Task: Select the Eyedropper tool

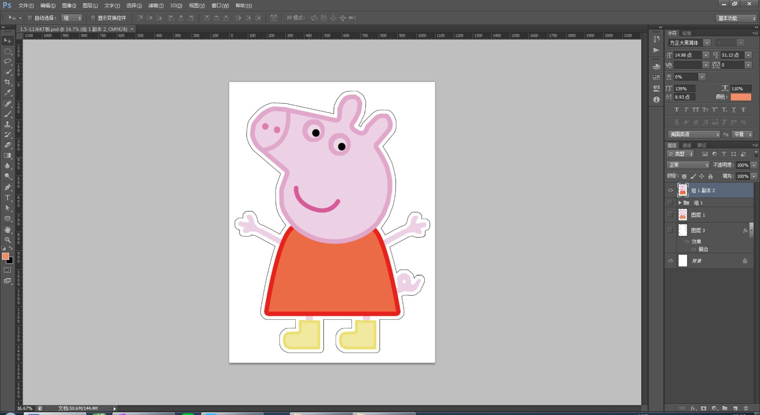Action: tap(7, 93)
